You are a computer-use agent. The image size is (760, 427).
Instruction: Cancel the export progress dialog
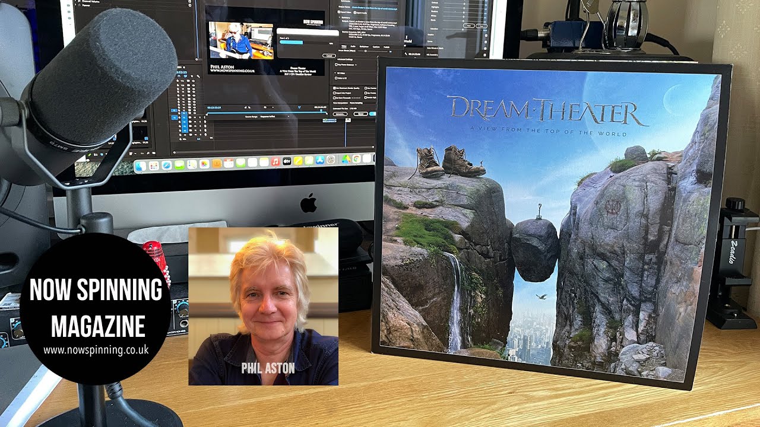click(x=329, y=56)
